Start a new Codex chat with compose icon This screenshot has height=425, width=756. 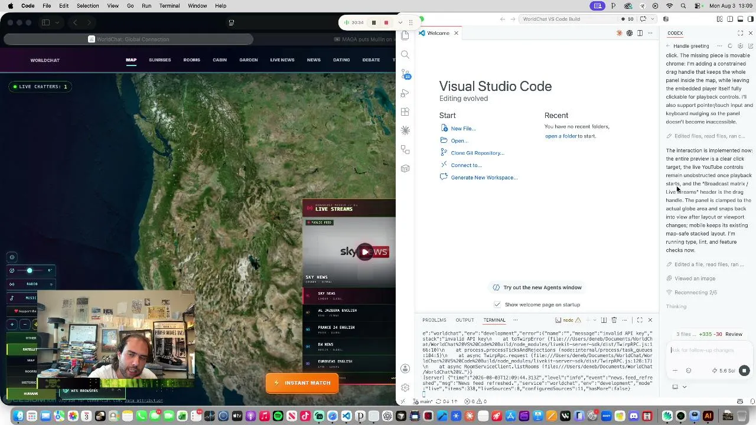click(x=750, y=46)
